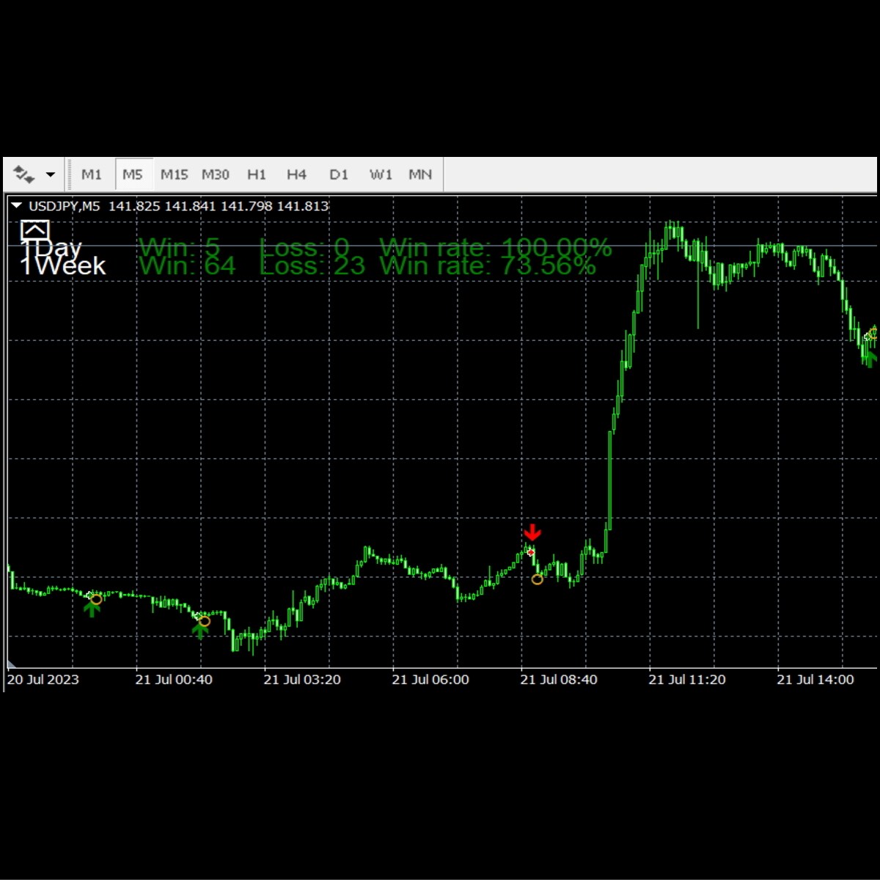Switch the chart to the M15 timeframe
The height and width of the screenshot is (880, 880).
(175, 175)
